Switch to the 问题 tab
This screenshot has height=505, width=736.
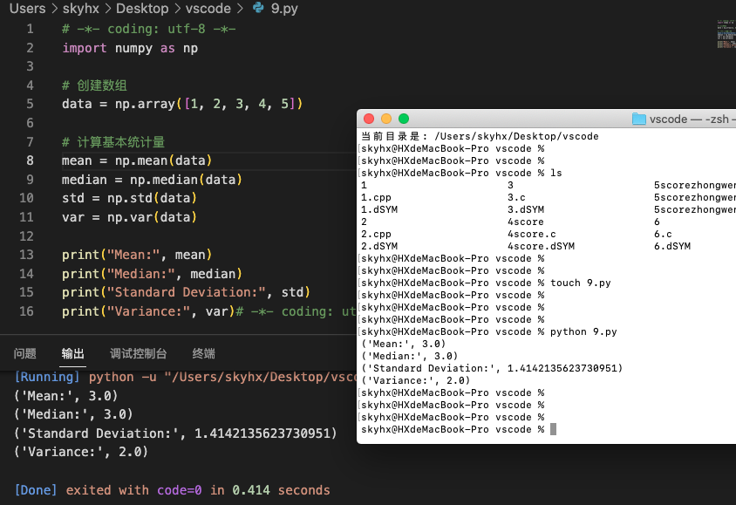(x=27, y=354)
